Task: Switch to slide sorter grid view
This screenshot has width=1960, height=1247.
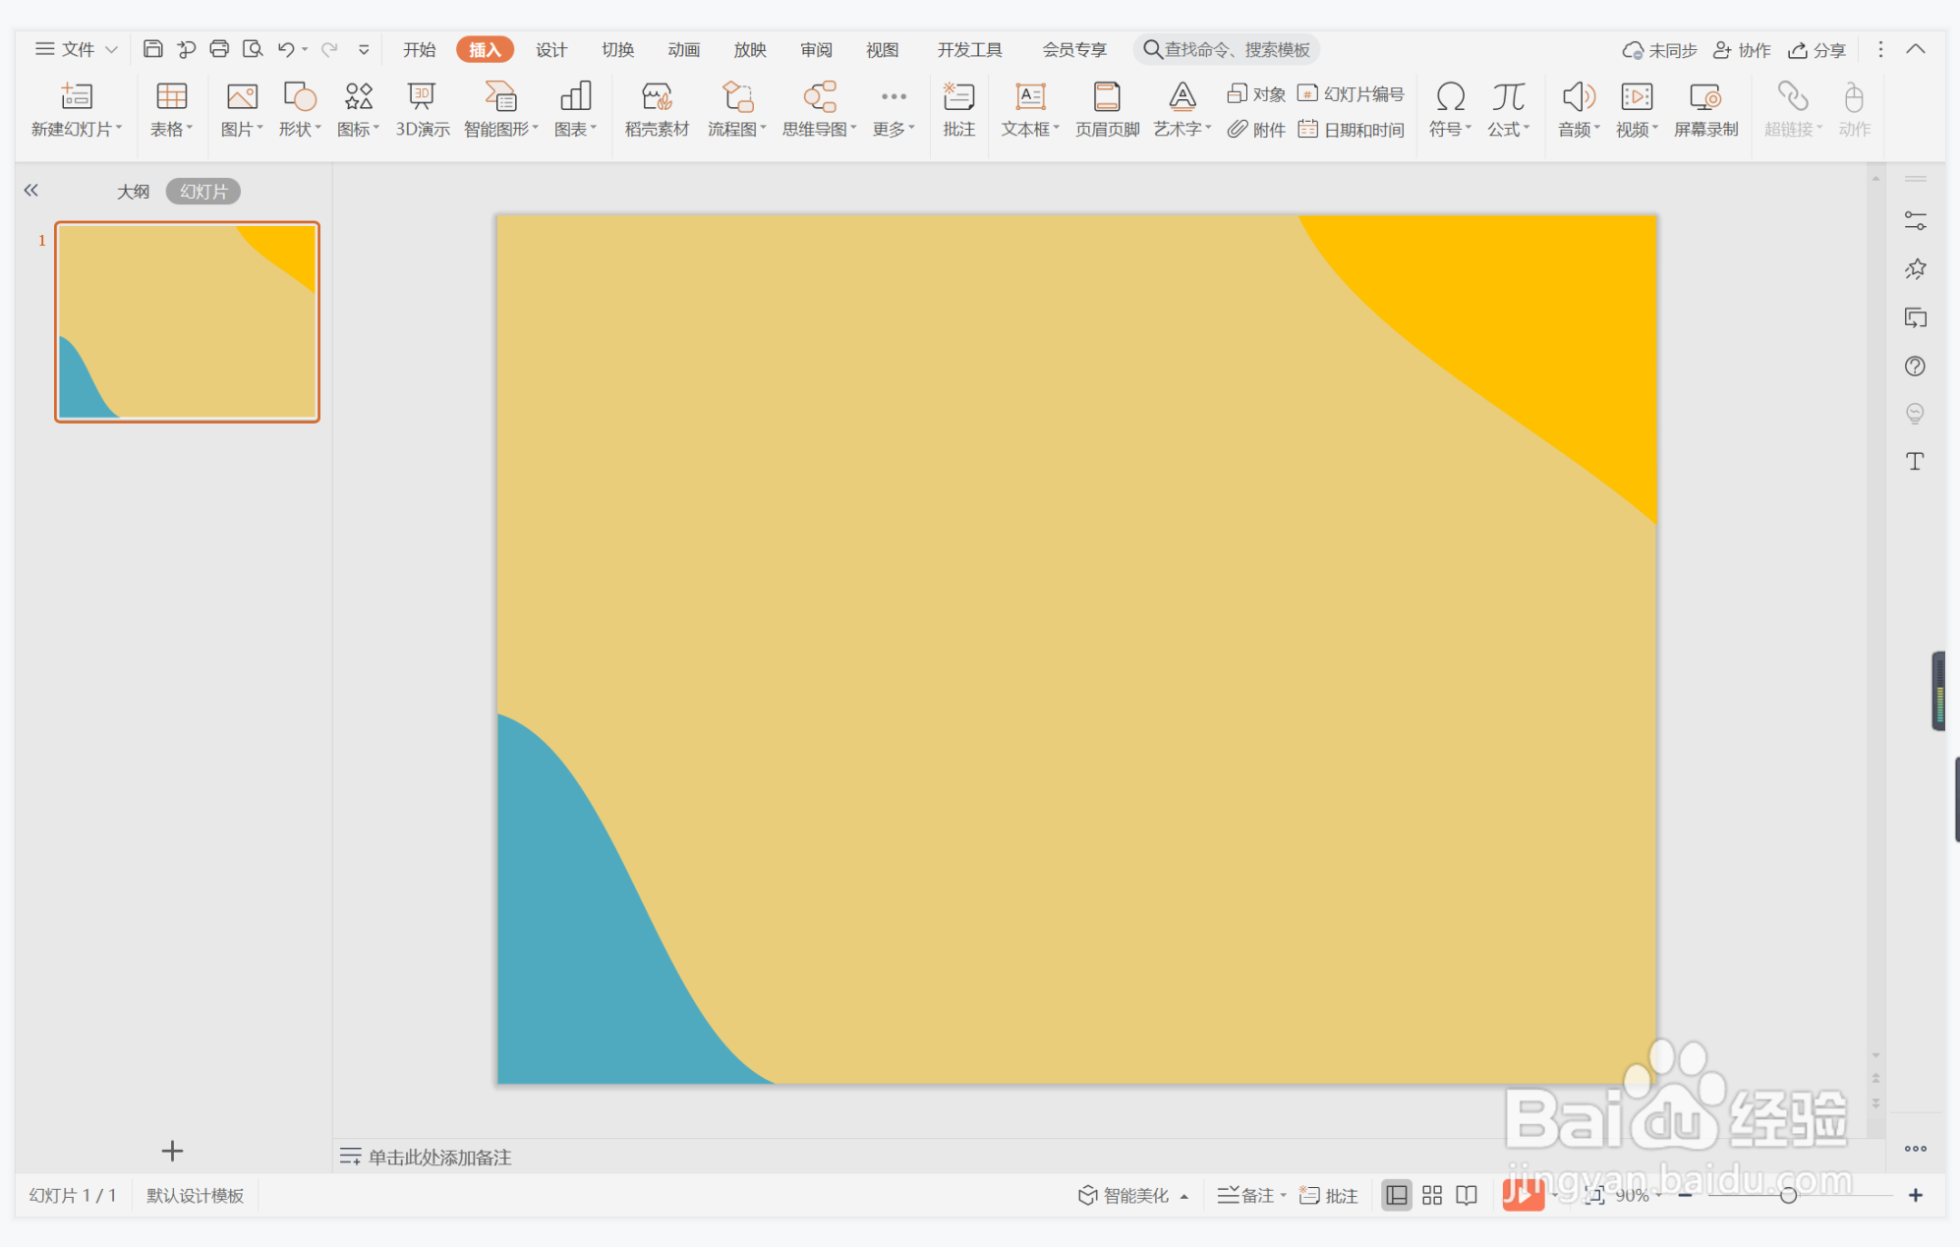Action: 1432,1195
